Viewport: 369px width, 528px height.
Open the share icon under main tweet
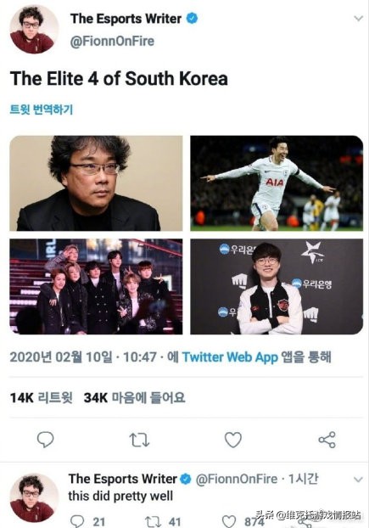[327, 440]
